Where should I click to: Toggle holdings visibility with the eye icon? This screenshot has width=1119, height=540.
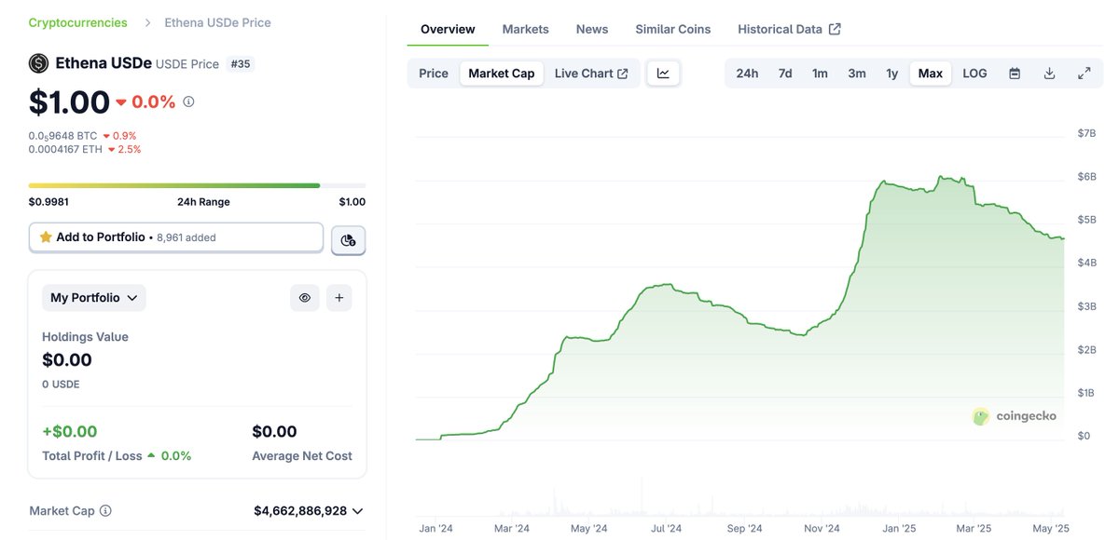point(304,298)
